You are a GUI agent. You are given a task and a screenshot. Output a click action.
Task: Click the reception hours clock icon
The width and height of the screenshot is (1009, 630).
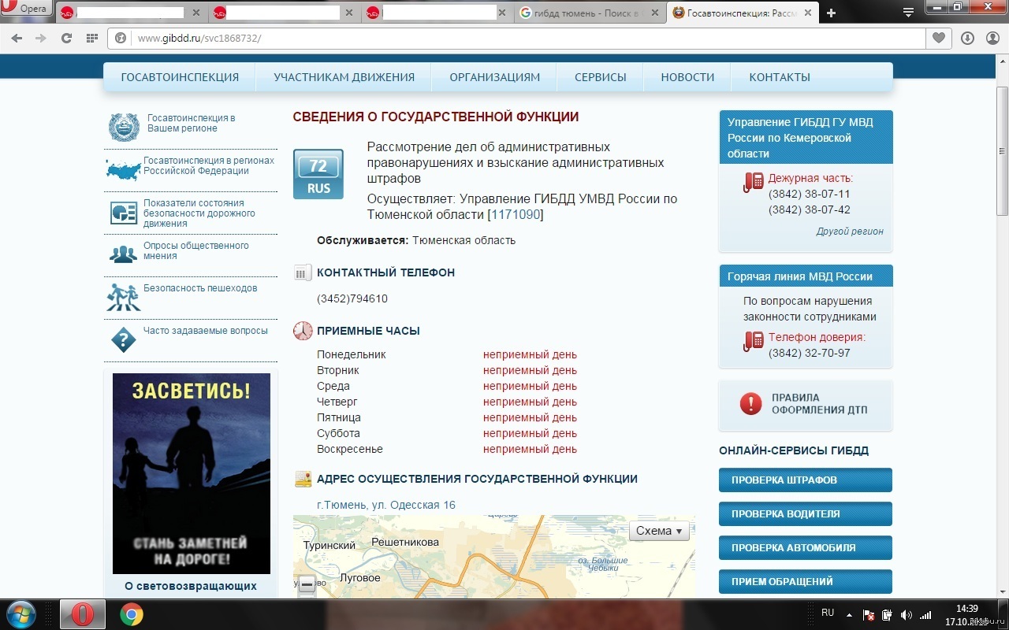click(x=303, y=331)
